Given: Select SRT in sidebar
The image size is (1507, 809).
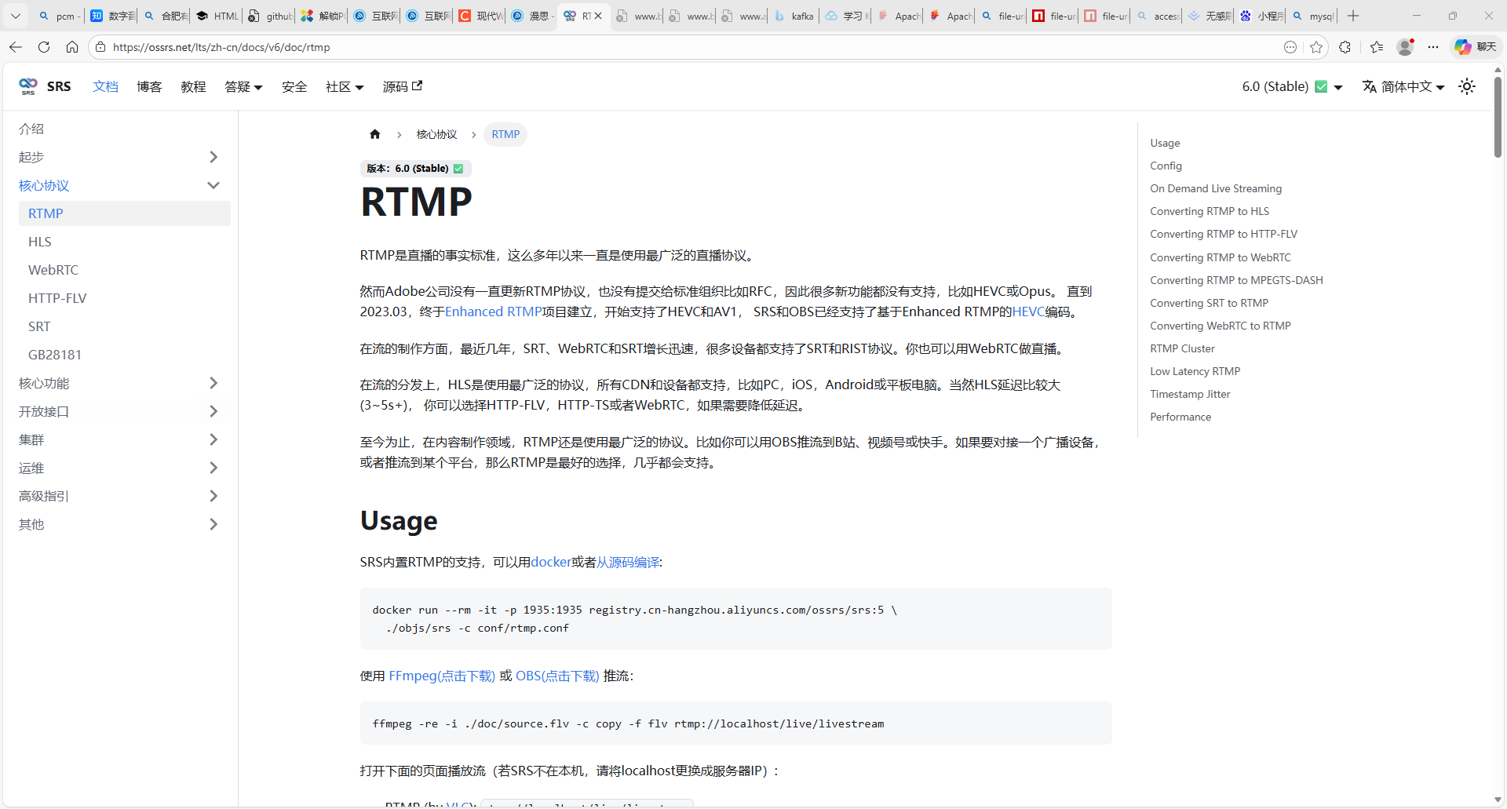Looking at the screenshot, I should click(x=125, y=326).
